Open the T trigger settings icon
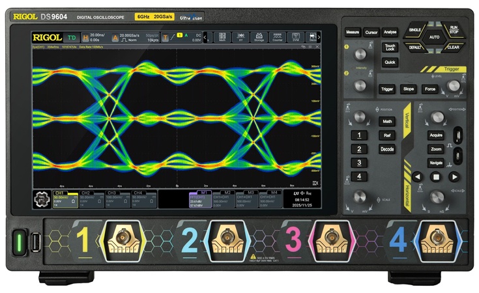The image size is (479, 293). tap(166, 38)
